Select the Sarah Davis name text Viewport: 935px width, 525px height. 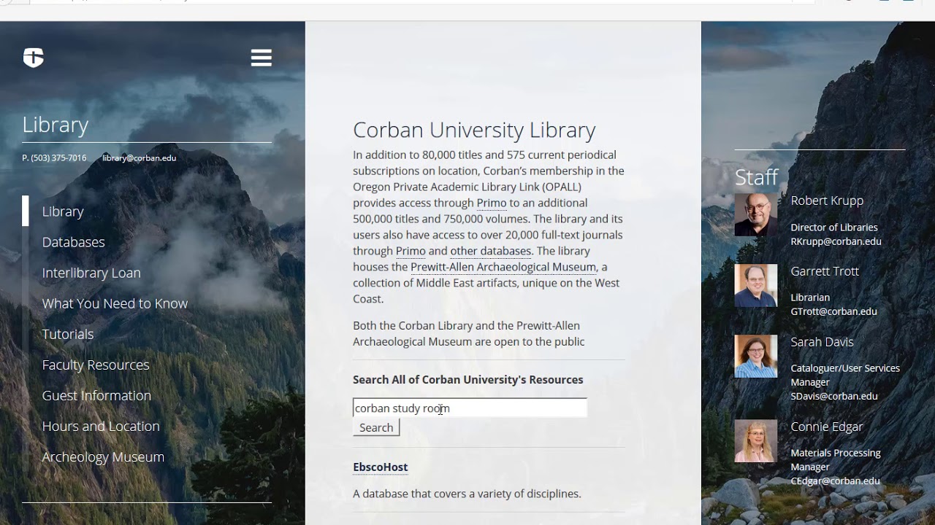point(822,342)
